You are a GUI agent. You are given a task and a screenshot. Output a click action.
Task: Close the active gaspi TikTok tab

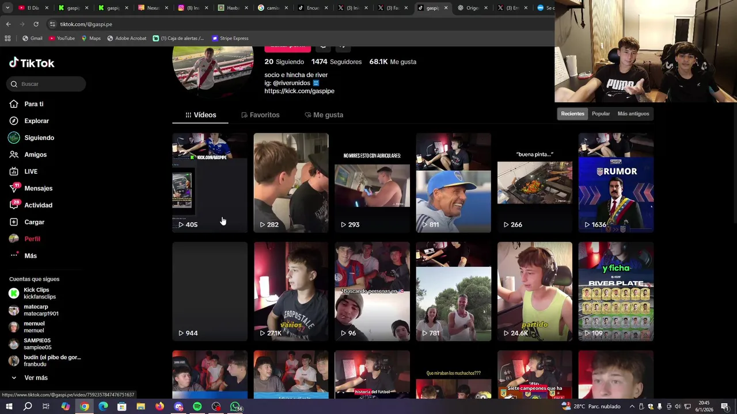pos(446,8)
